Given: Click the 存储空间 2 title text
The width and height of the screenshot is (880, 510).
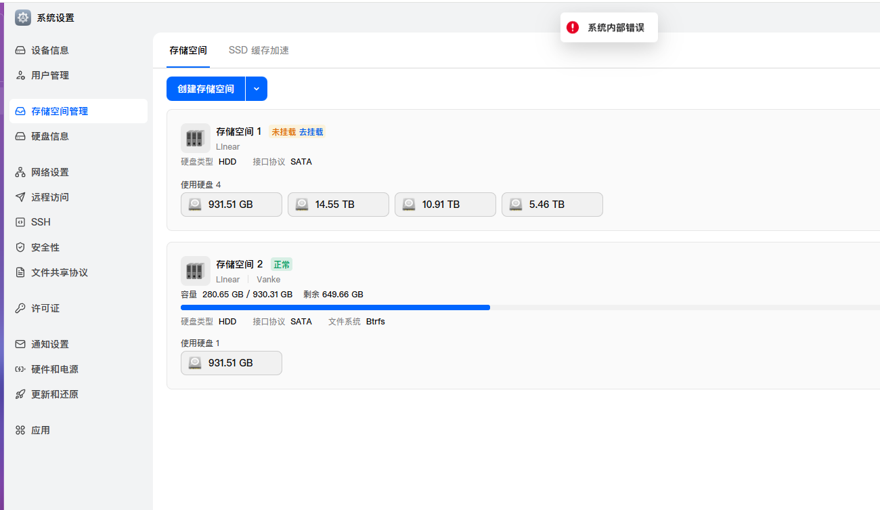Looking at the screenshot, I should 239,264.
